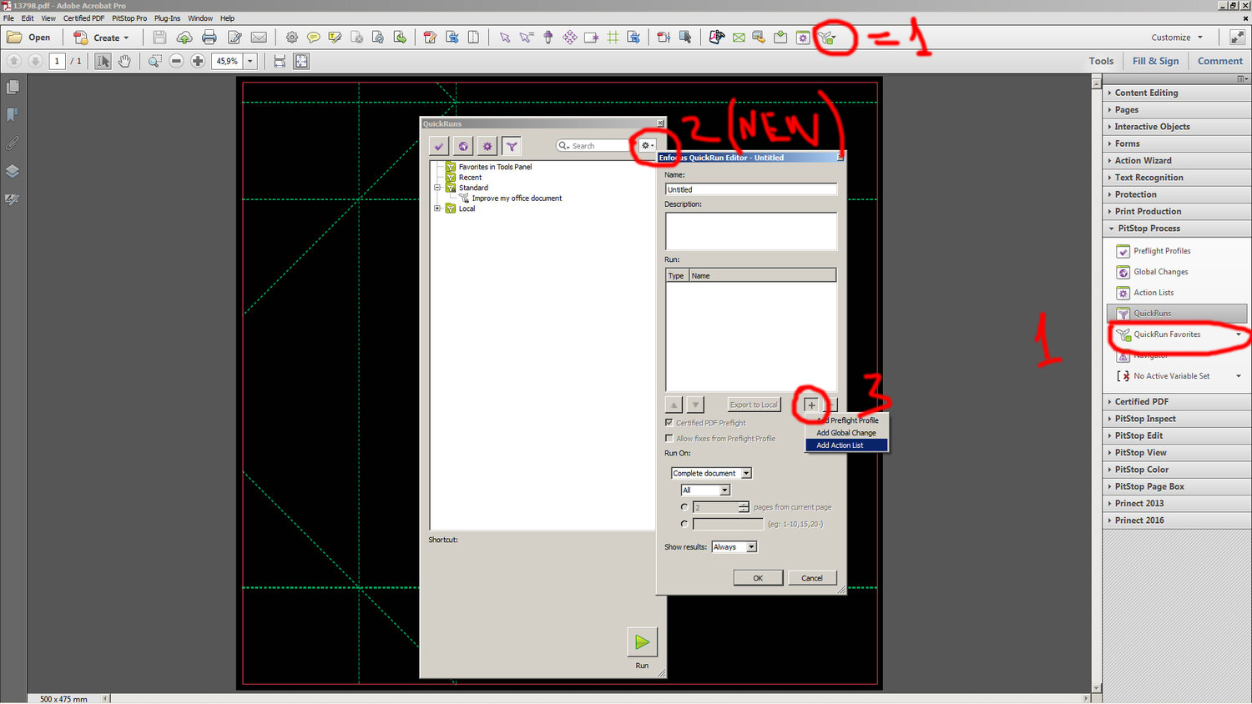This screenshot has height=704, width=1252.
Task: Open the PitStop Pro menu
Action: click(x=129, y=18)
